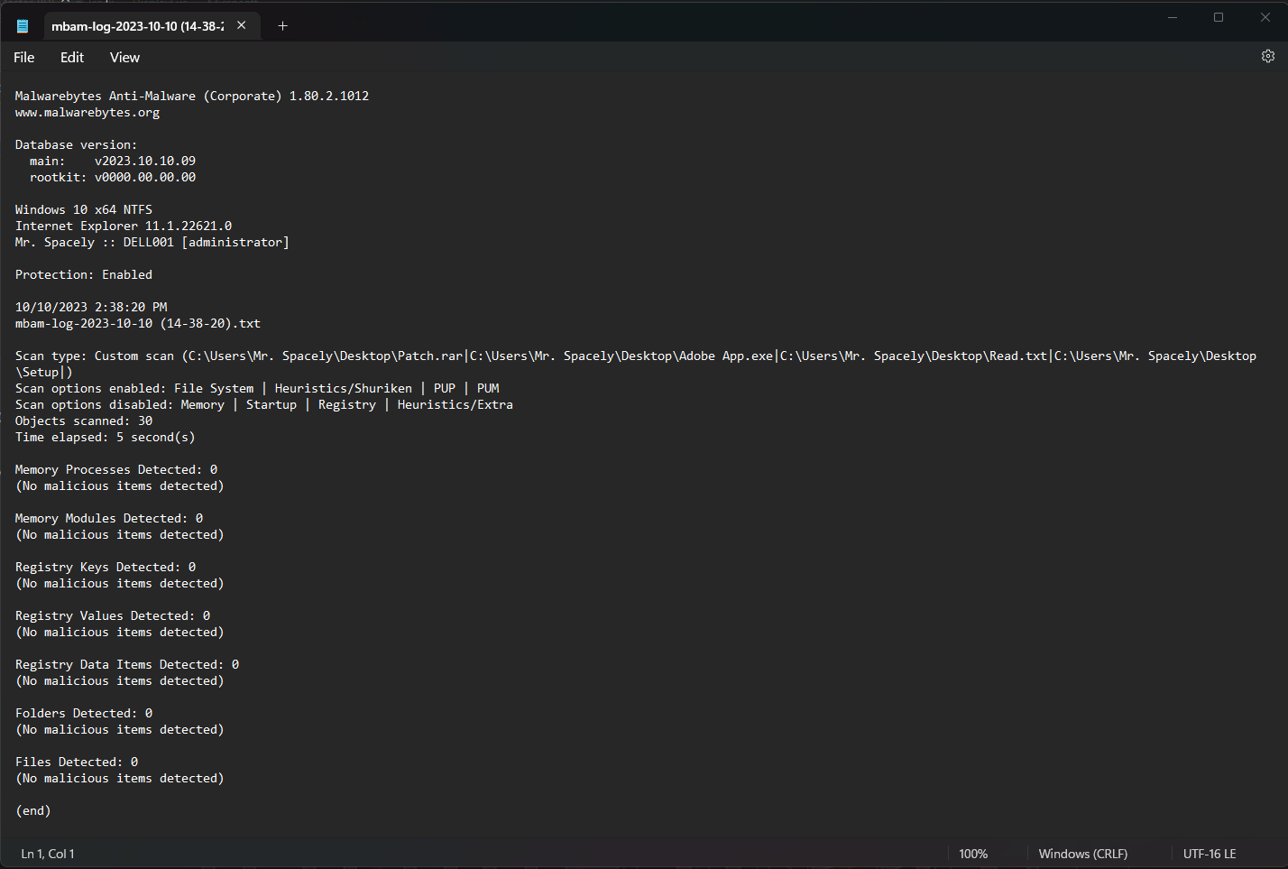Click the 100% zoom level in status bar

[973, 854]
